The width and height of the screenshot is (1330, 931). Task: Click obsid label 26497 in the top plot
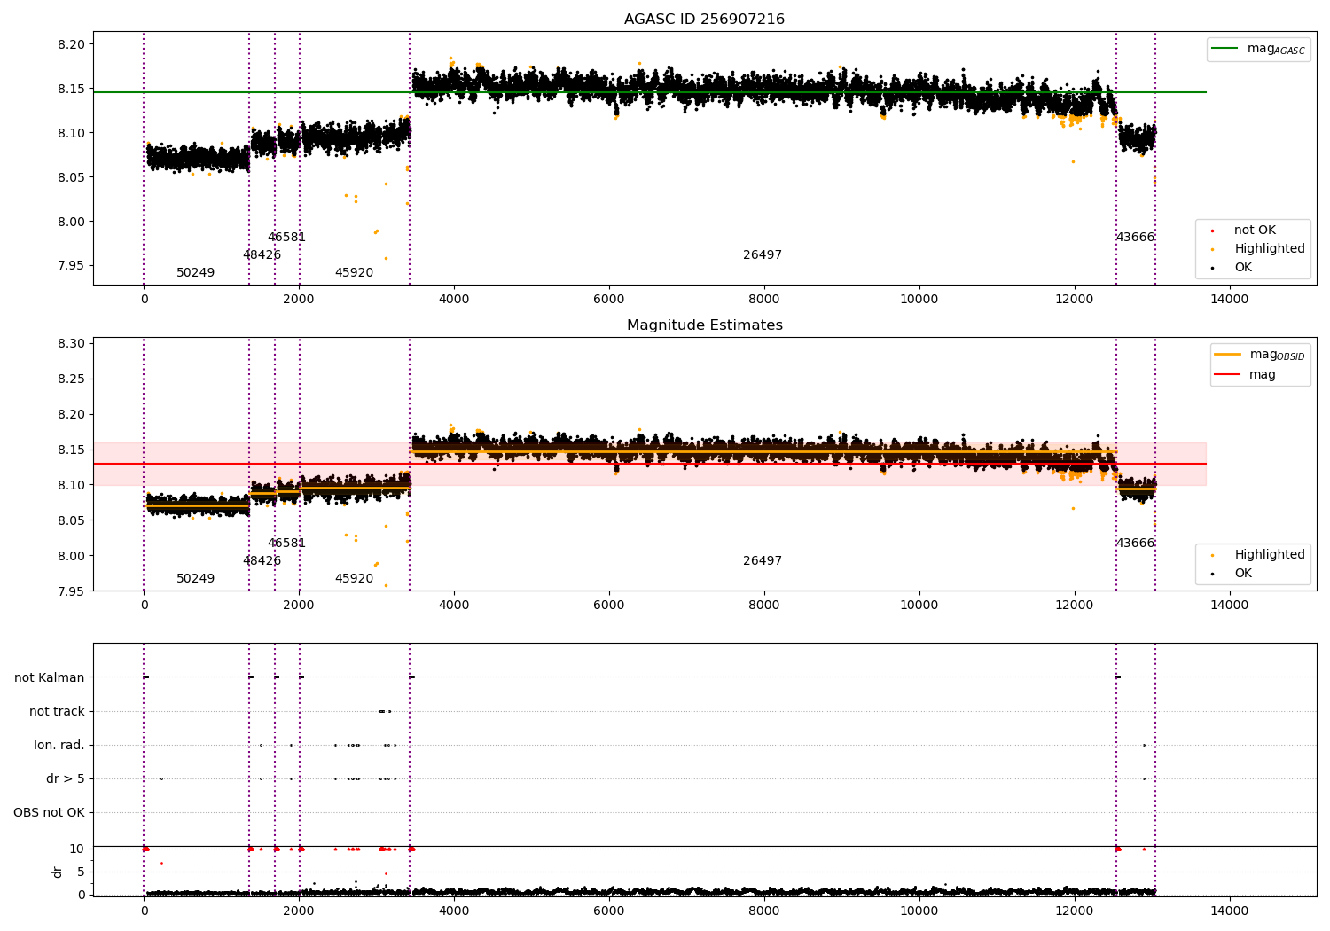point(763,255)
